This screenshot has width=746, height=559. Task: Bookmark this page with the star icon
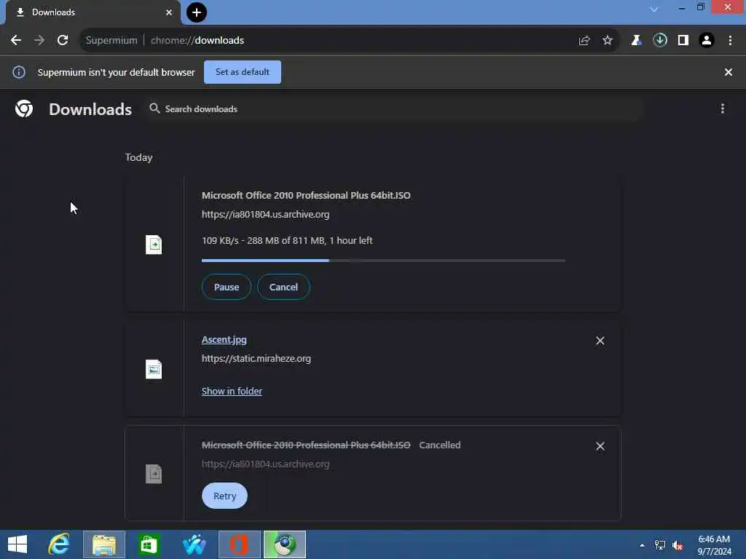(x=608, y=41)
